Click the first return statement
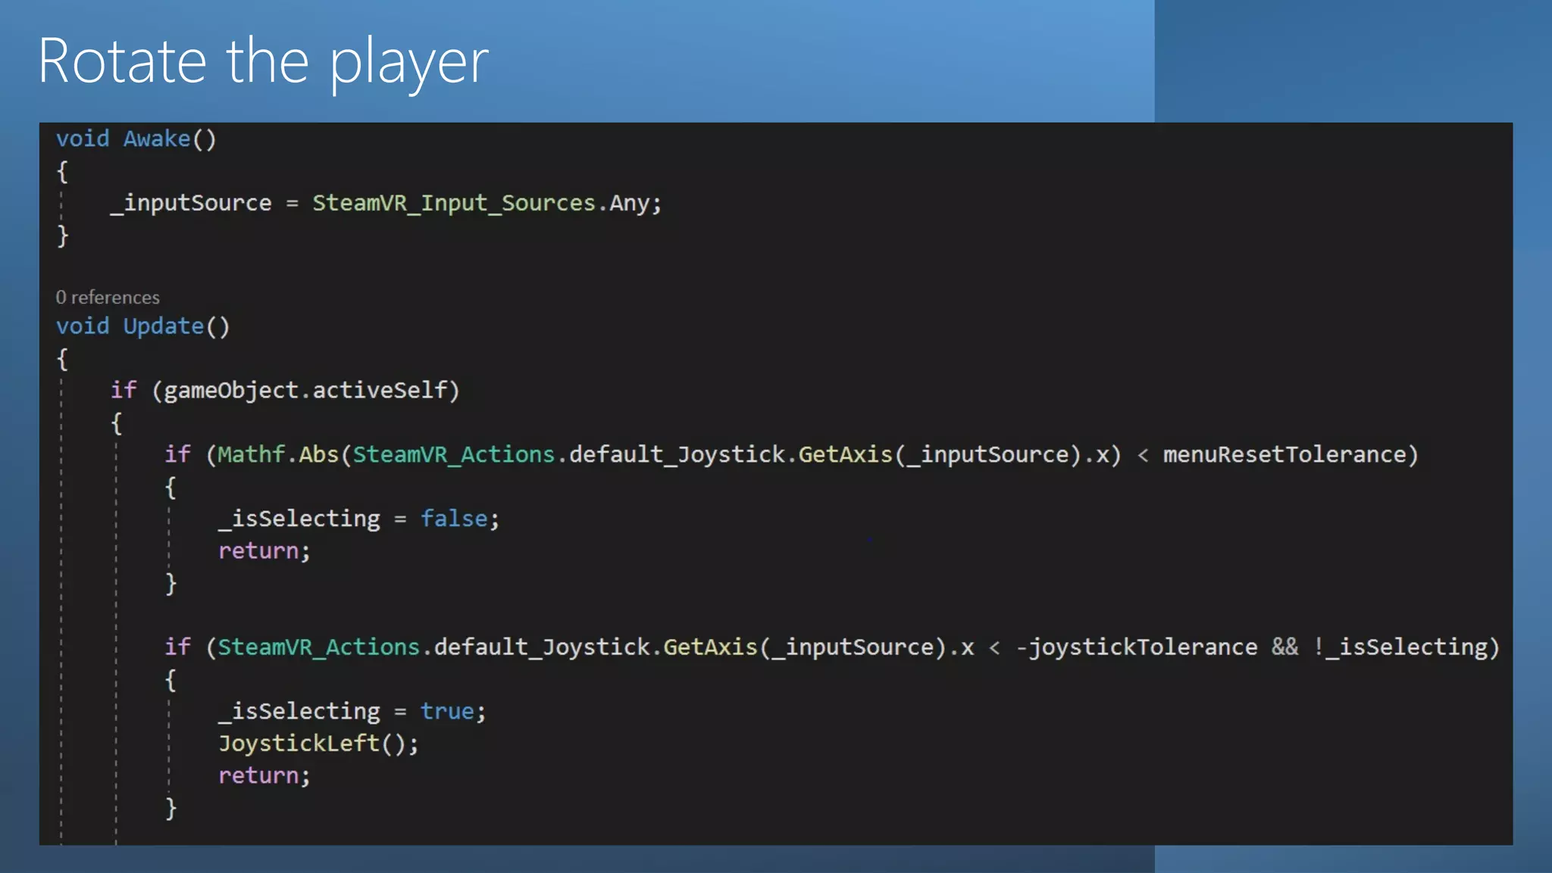Image resolution: width=1552 pixels, height=873 pixels. [x=258, y=550]
